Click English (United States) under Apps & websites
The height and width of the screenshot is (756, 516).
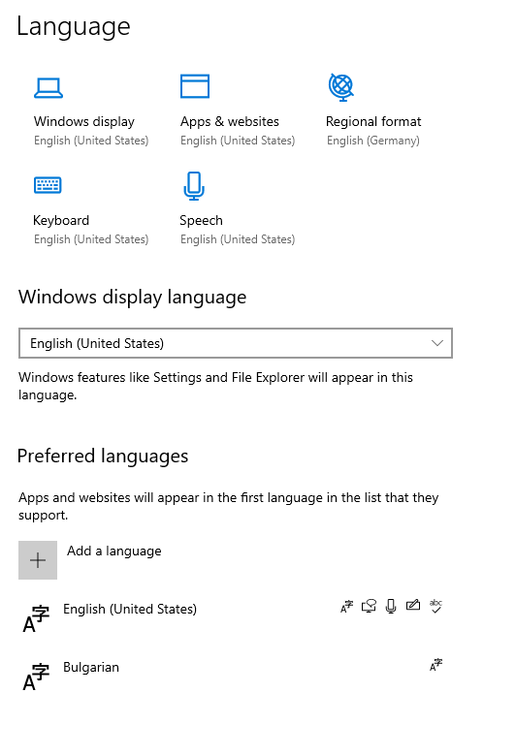click(238, 141)
